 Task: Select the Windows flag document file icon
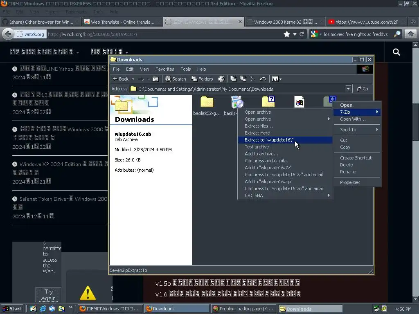[x=299, y=102]
